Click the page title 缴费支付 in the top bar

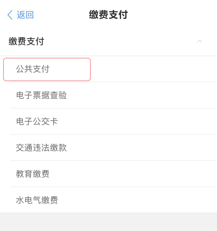point(108,15)
